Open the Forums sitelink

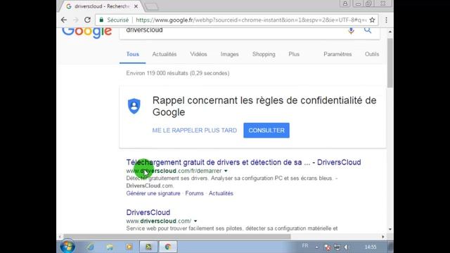pyautogui.click(x=194, y=193)
